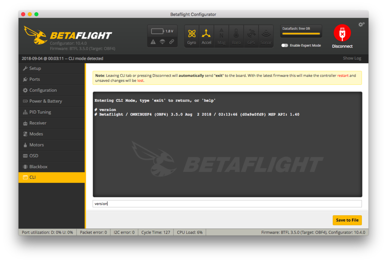Click the warning triangle status icon

pyautogui.click(x=153, y=42)
